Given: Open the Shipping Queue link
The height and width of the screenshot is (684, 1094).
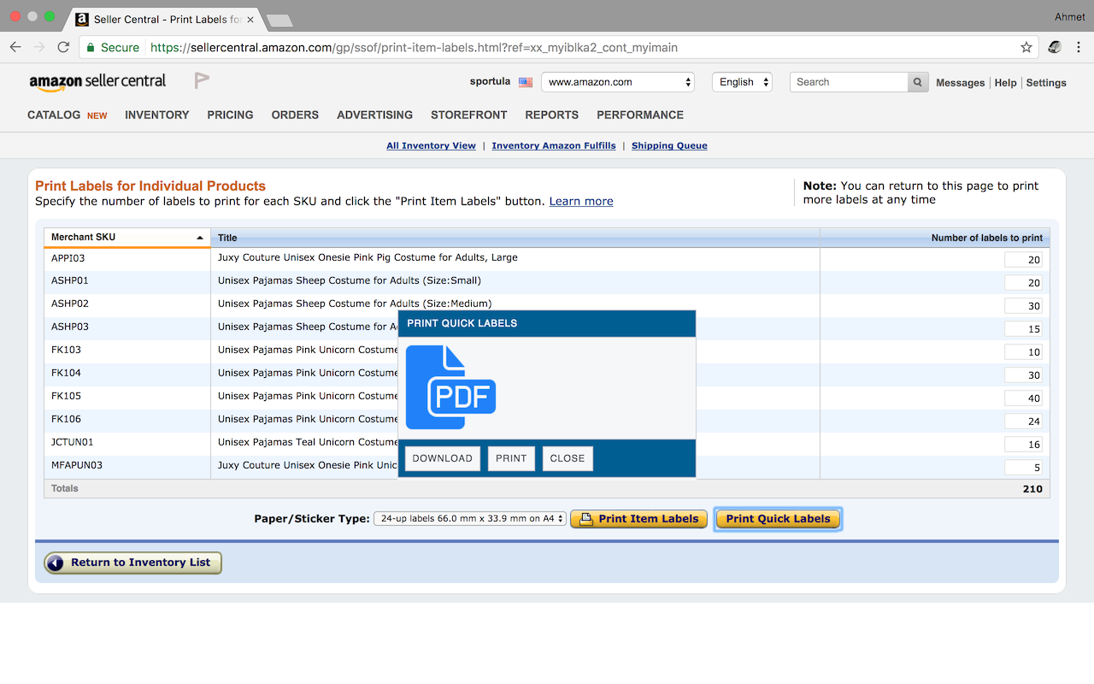Looking at the screenshot, I should coord(669,145).
